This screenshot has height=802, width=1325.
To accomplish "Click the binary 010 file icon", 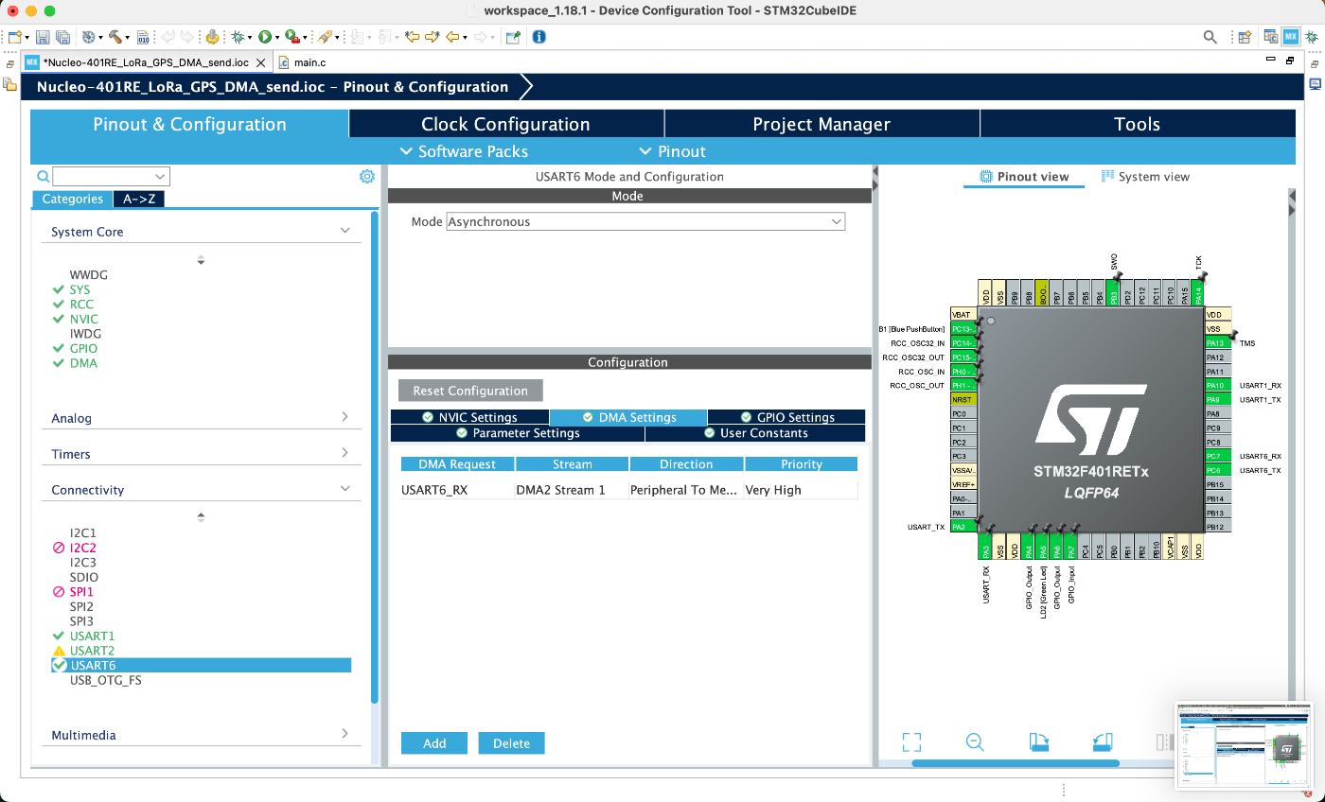I will 142,37.
